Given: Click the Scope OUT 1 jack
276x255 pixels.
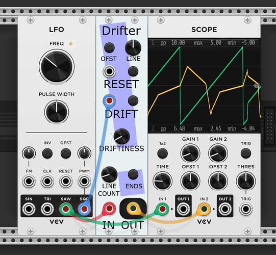Looking at the screenshot, I should 183,209.
